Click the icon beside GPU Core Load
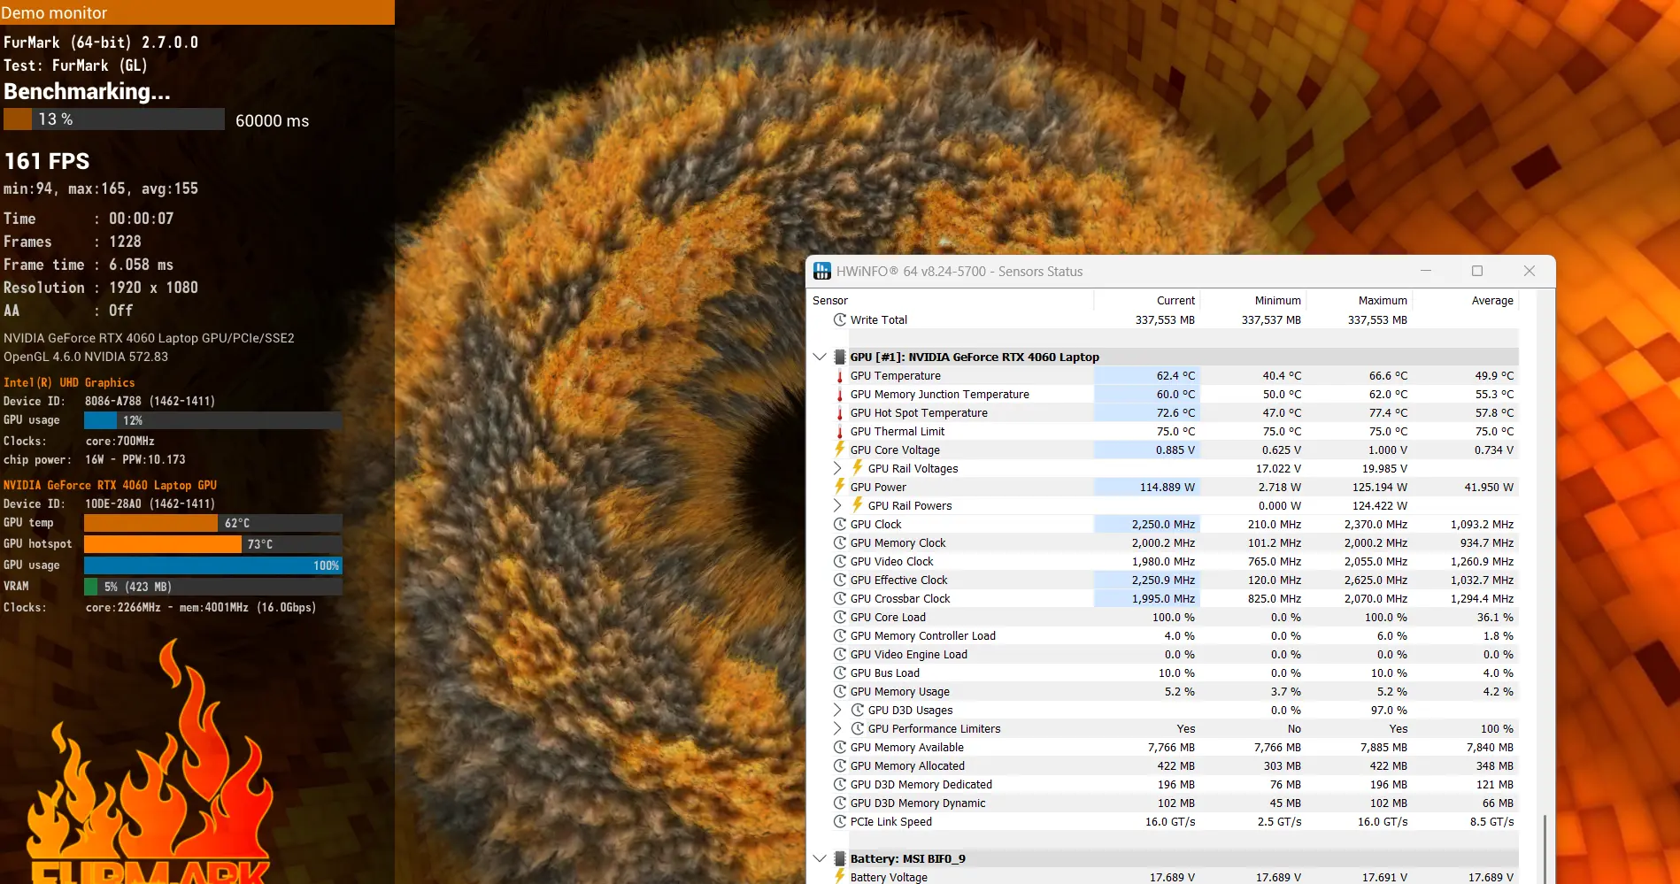 (x=840, y=617)
